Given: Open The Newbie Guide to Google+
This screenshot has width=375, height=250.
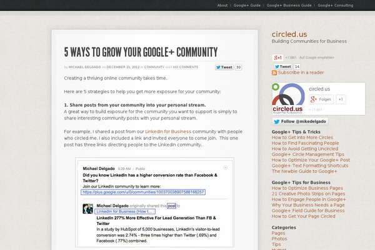Looking at the screenshot, I should 304,171.
